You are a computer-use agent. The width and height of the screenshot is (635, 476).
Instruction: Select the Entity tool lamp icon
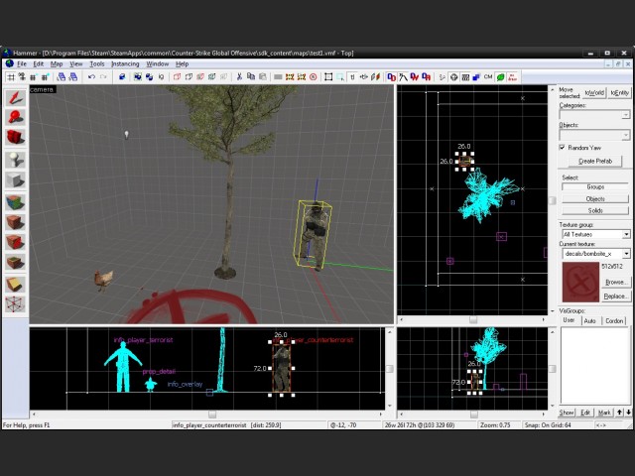coord(15,160)
